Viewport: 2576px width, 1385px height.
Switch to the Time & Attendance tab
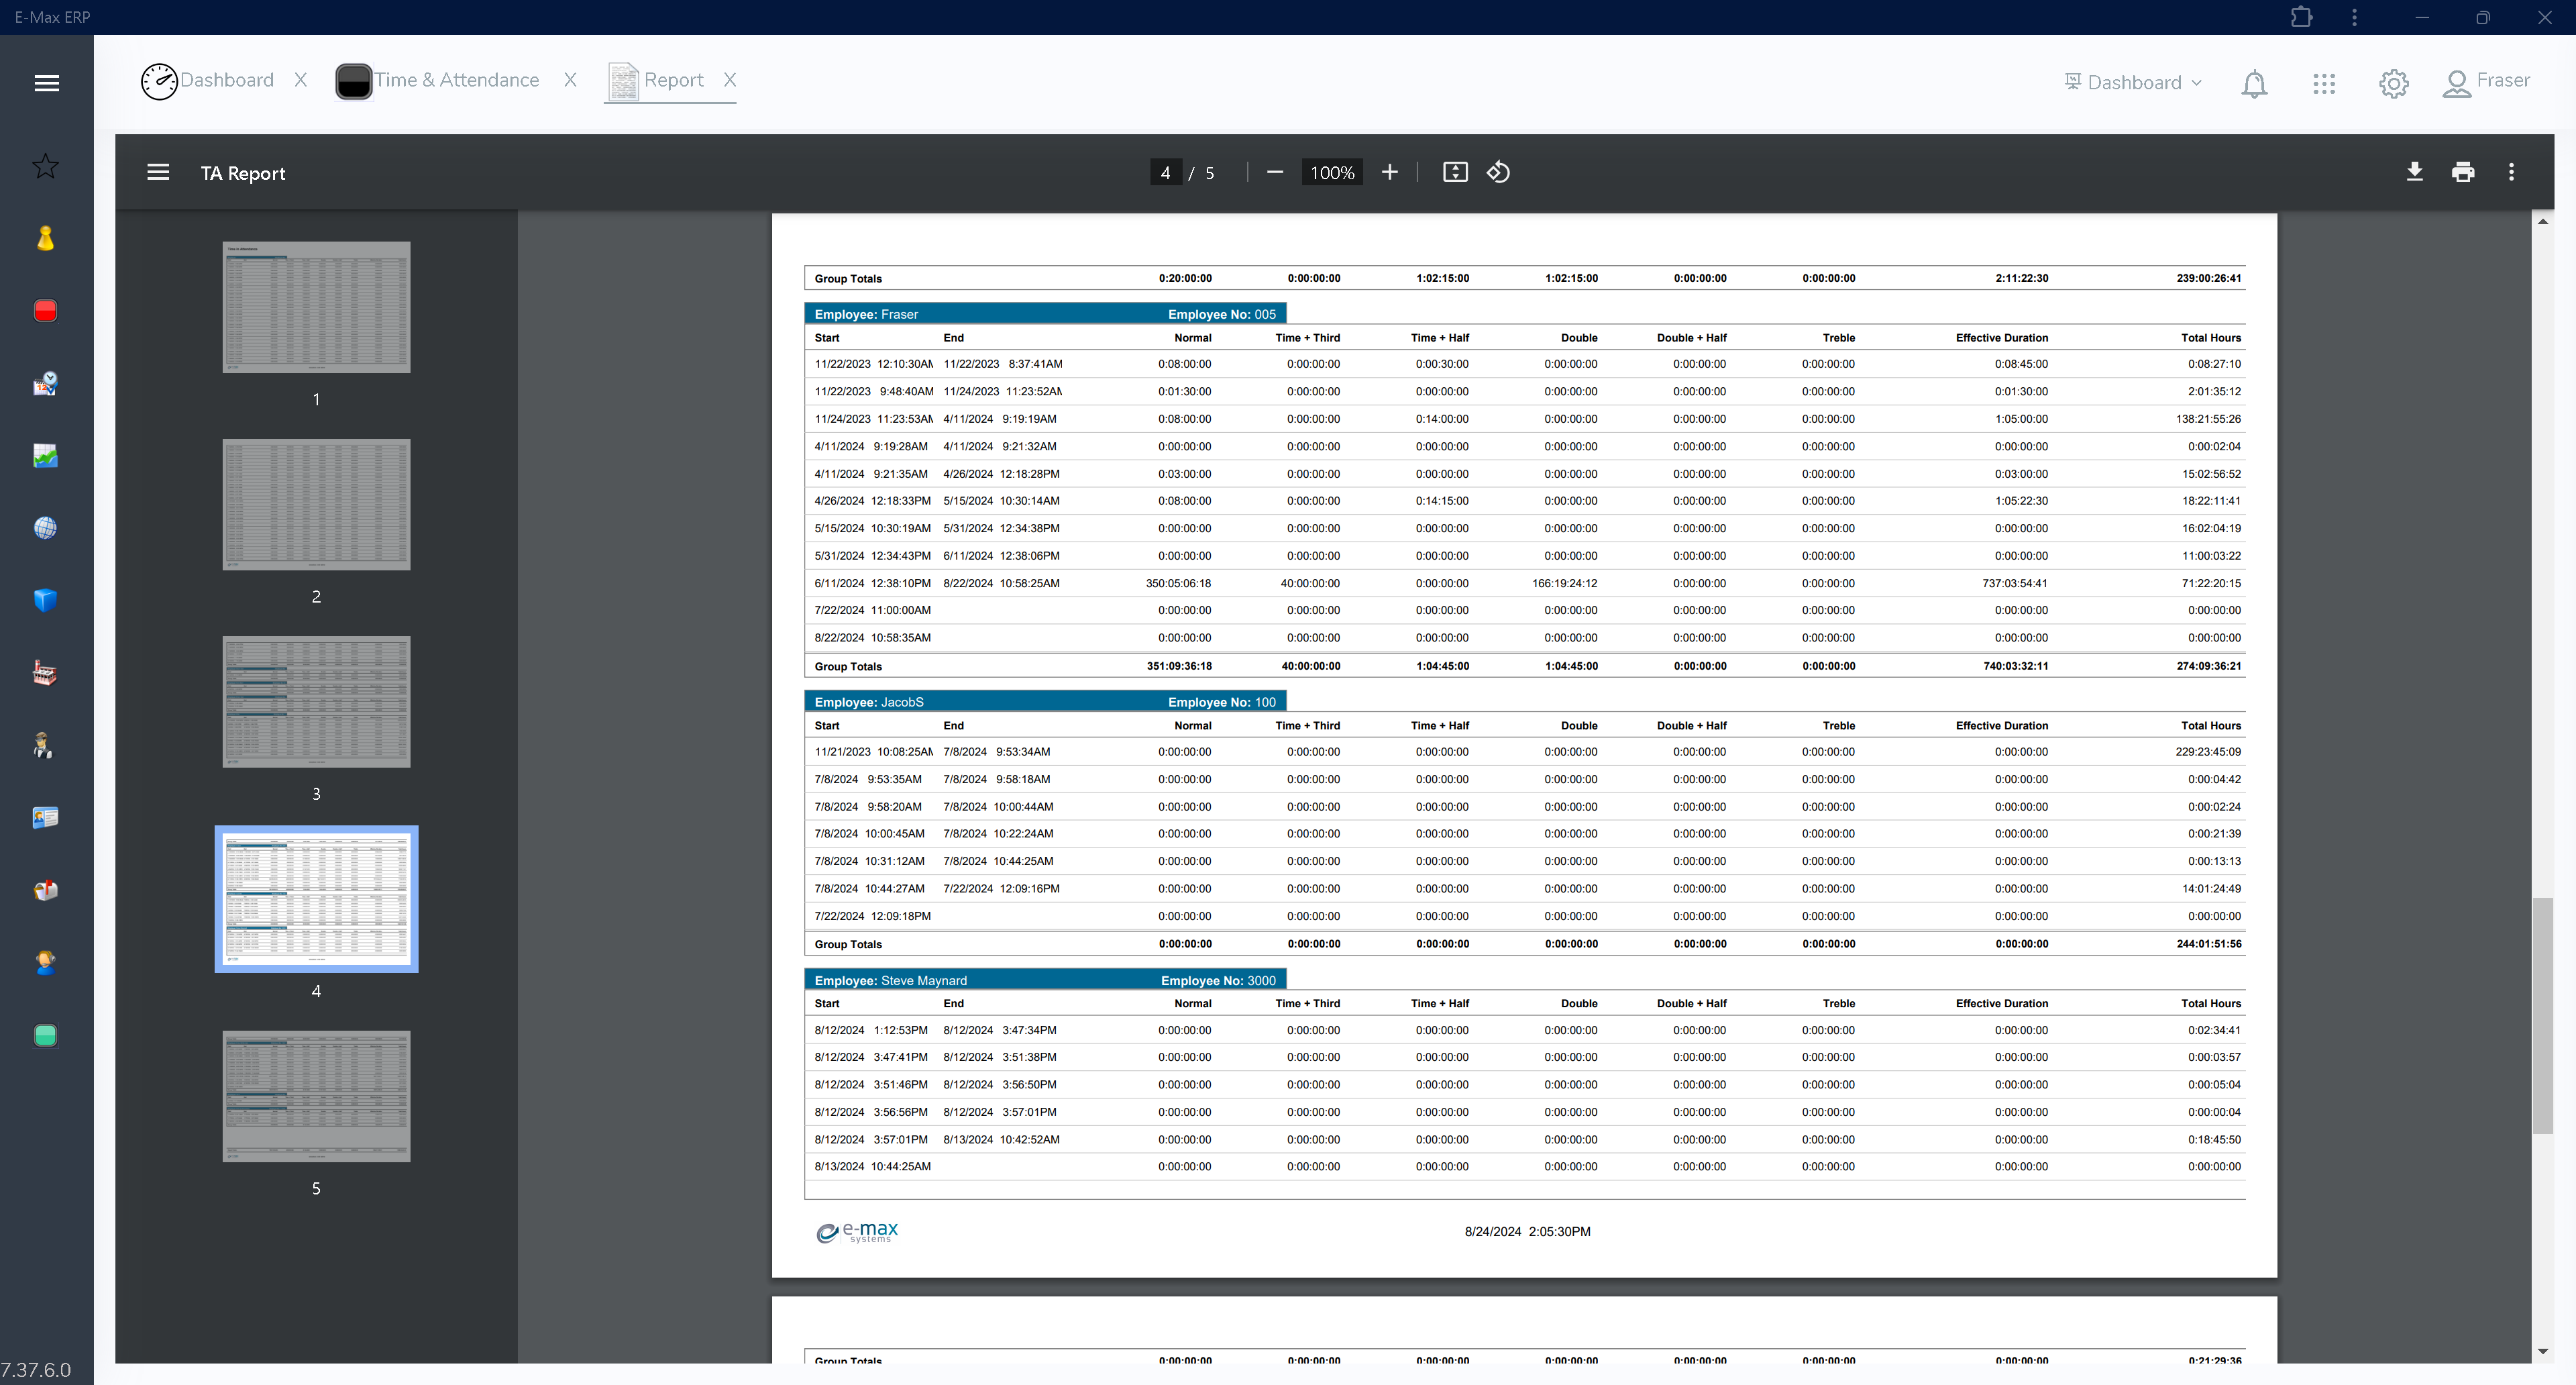coord(456,80)
